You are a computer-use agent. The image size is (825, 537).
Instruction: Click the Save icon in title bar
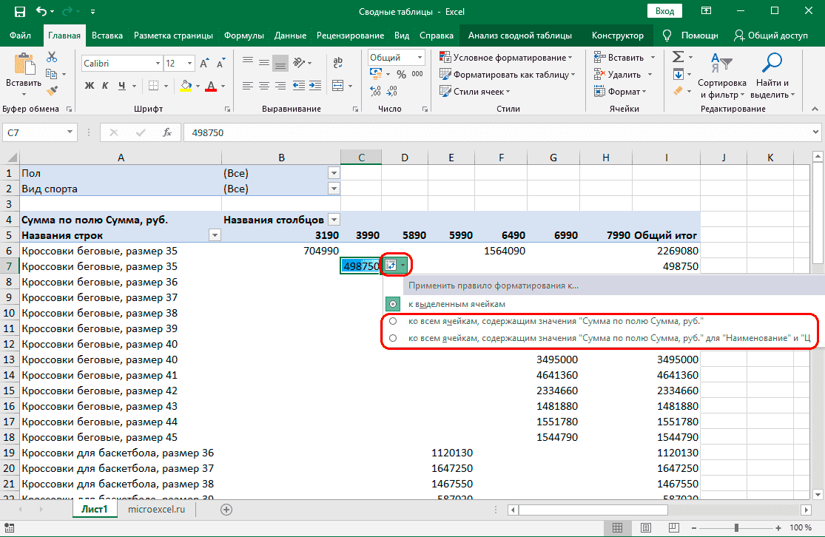[20, 11]
